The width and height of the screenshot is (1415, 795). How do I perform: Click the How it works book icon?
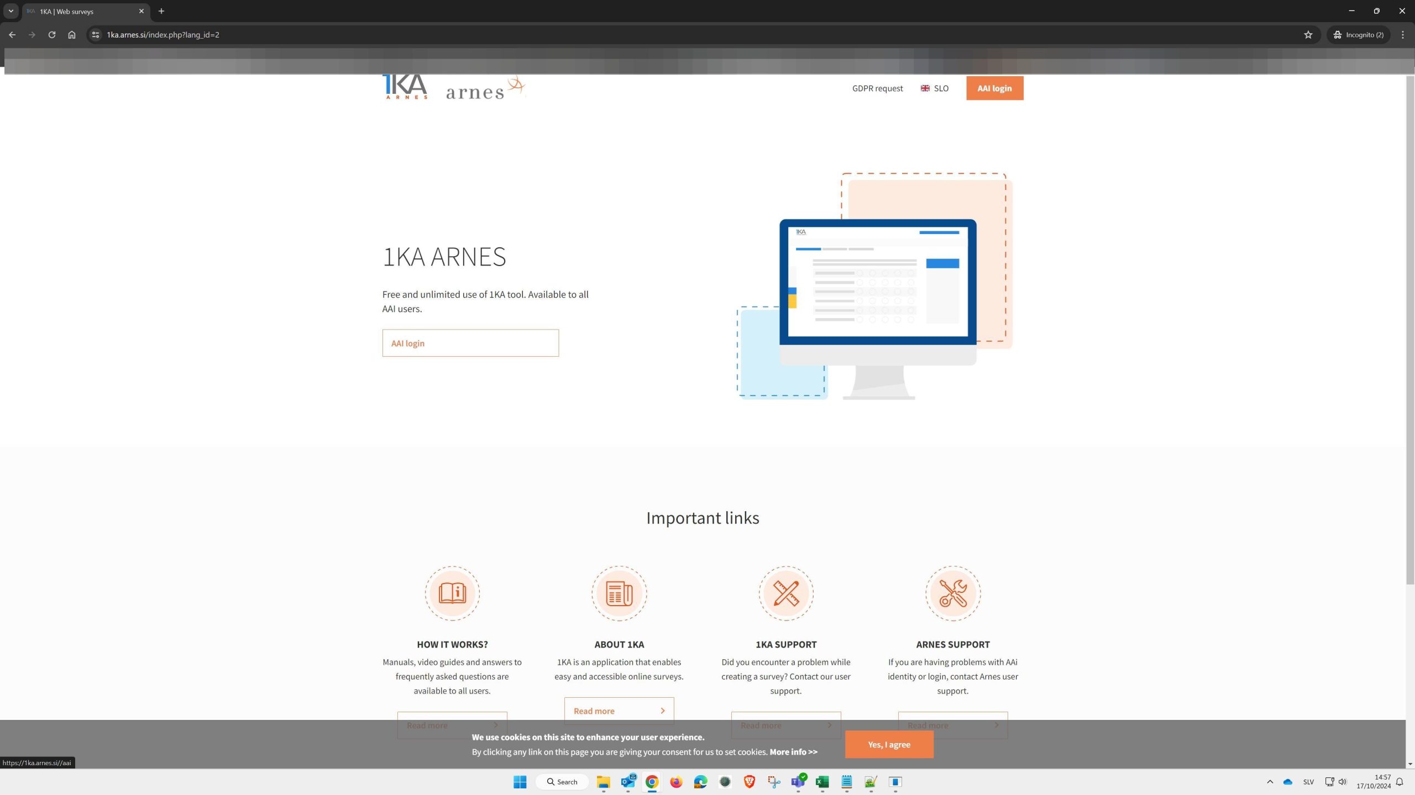pos(452,593)
